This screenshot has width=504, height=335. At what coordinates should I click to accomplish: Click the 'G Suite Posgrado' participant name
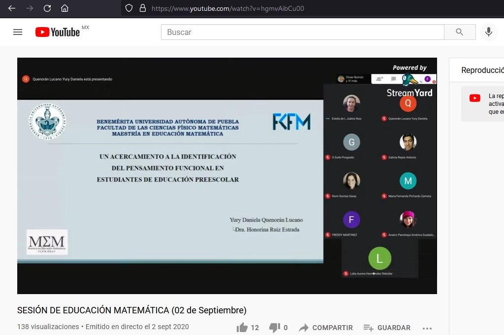click(343, 157)
